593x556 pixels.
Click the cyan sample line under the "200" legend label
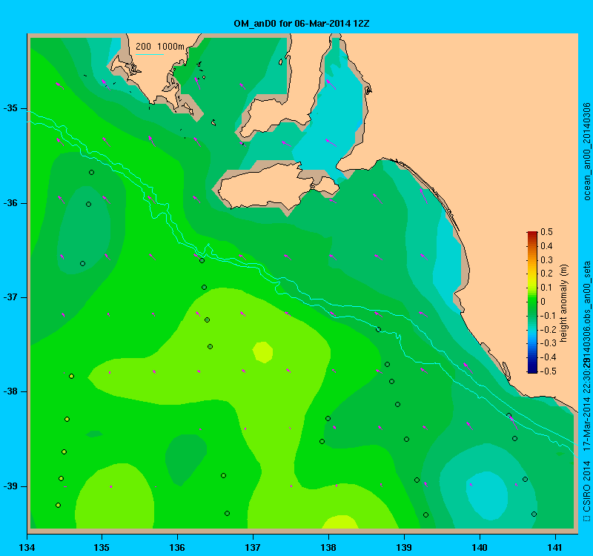pyautogui.click(x=150, y=54)
